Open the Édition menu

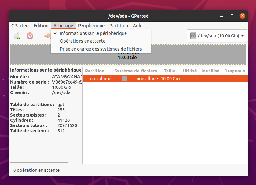click(41, 26)
